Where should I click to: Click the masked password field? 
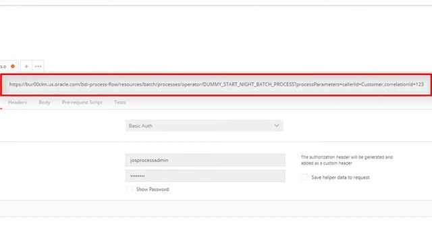click(x=205, y=175)
